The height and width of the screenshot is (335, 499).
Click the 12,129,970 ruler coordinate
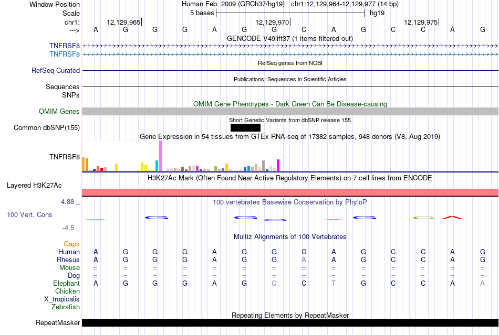point(272,22)
